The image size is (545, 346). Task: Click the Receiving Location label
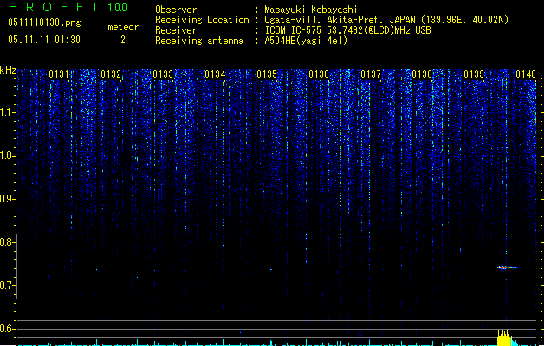202,20
